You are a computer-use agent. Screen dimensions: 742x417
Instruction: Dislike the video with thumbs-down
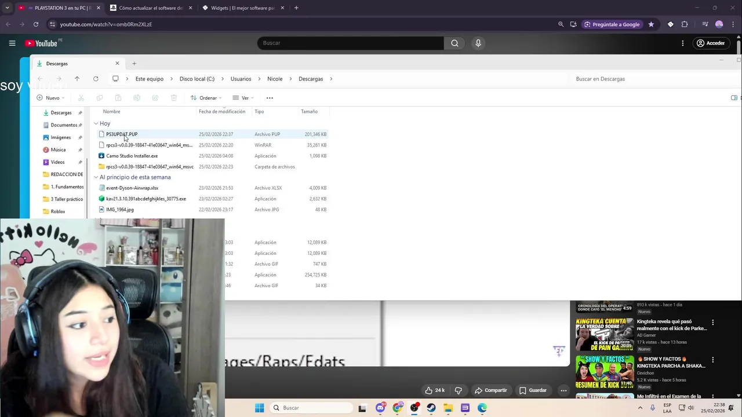458,390
